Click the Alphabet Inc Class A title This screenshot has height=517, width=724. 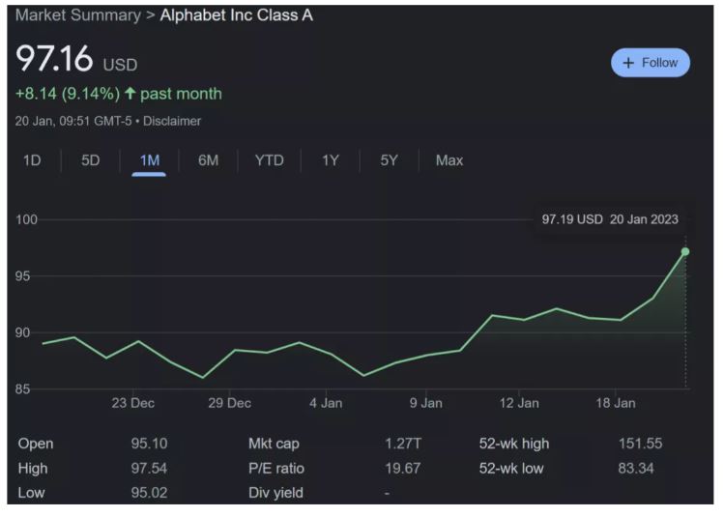click(x=236, y=15)
